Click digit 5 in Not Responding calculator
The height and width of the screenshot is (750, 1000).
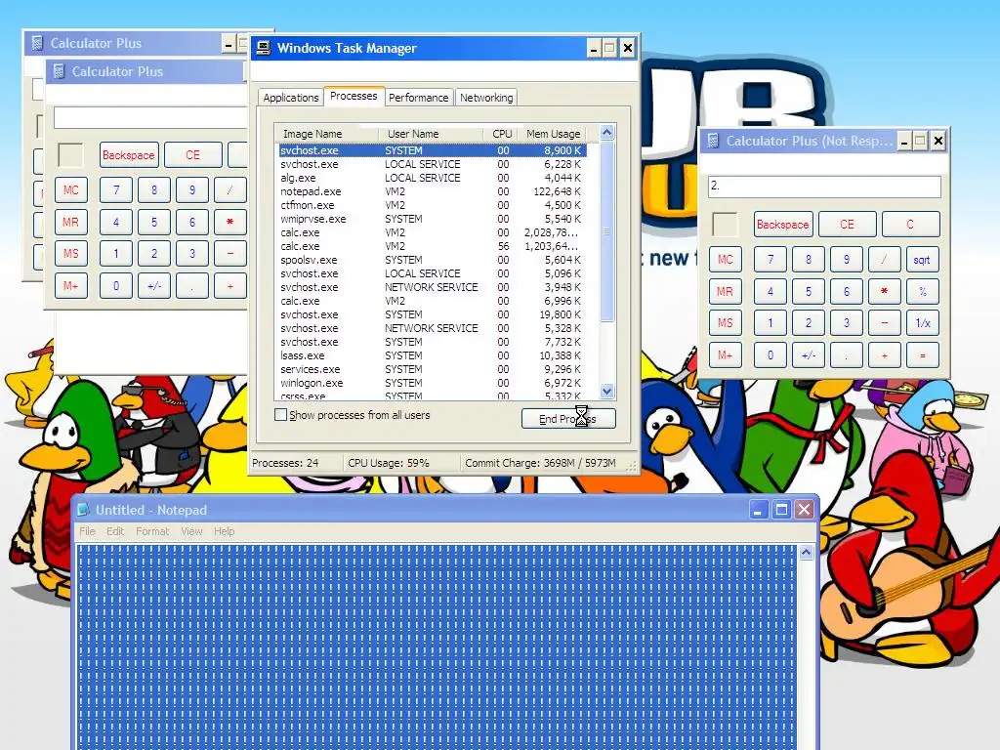(x=808, y=291)
